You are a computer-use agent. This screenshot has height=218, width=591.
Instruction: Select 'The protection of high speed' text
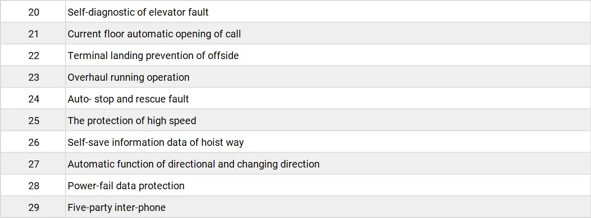coord(132,121)
